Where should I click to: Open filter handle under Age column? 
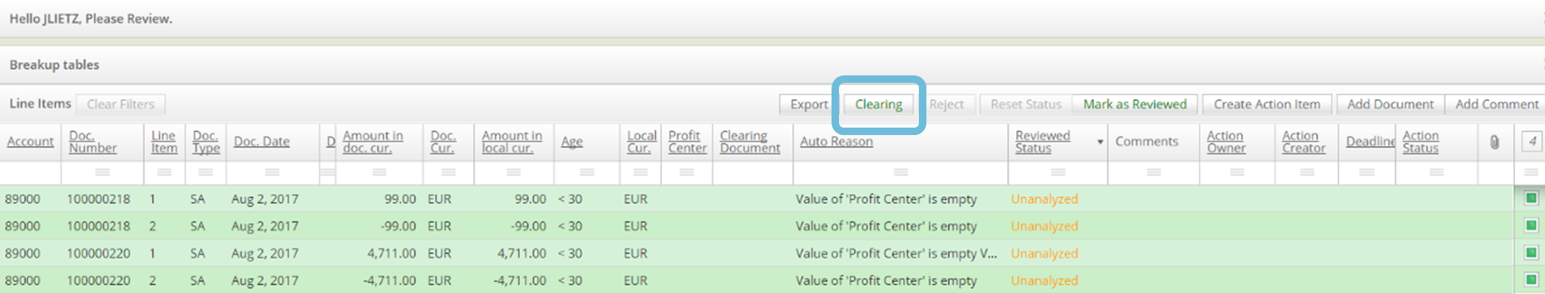(587, 172)
